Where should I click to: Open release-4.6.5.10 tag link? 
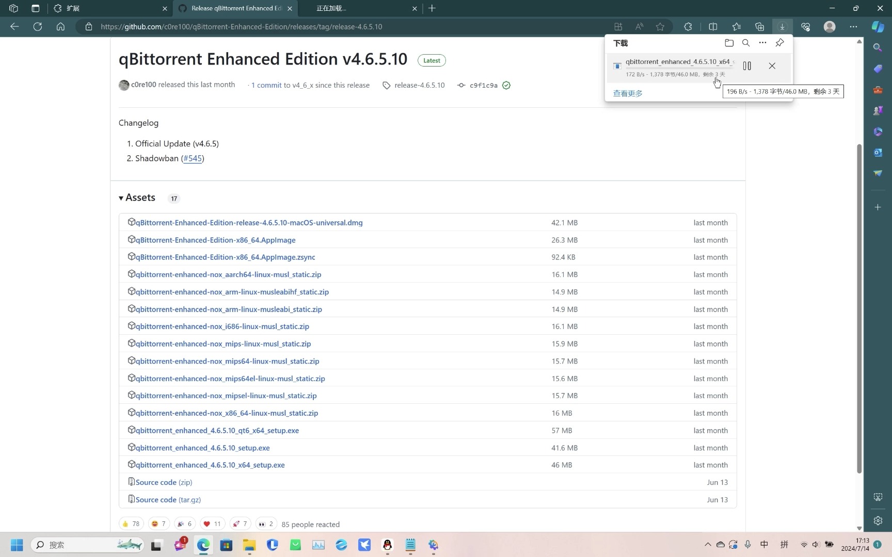click(x=419, y=86)
